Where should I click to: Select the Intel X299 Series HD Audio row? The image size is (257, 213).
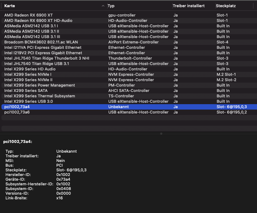pos(30,69)
